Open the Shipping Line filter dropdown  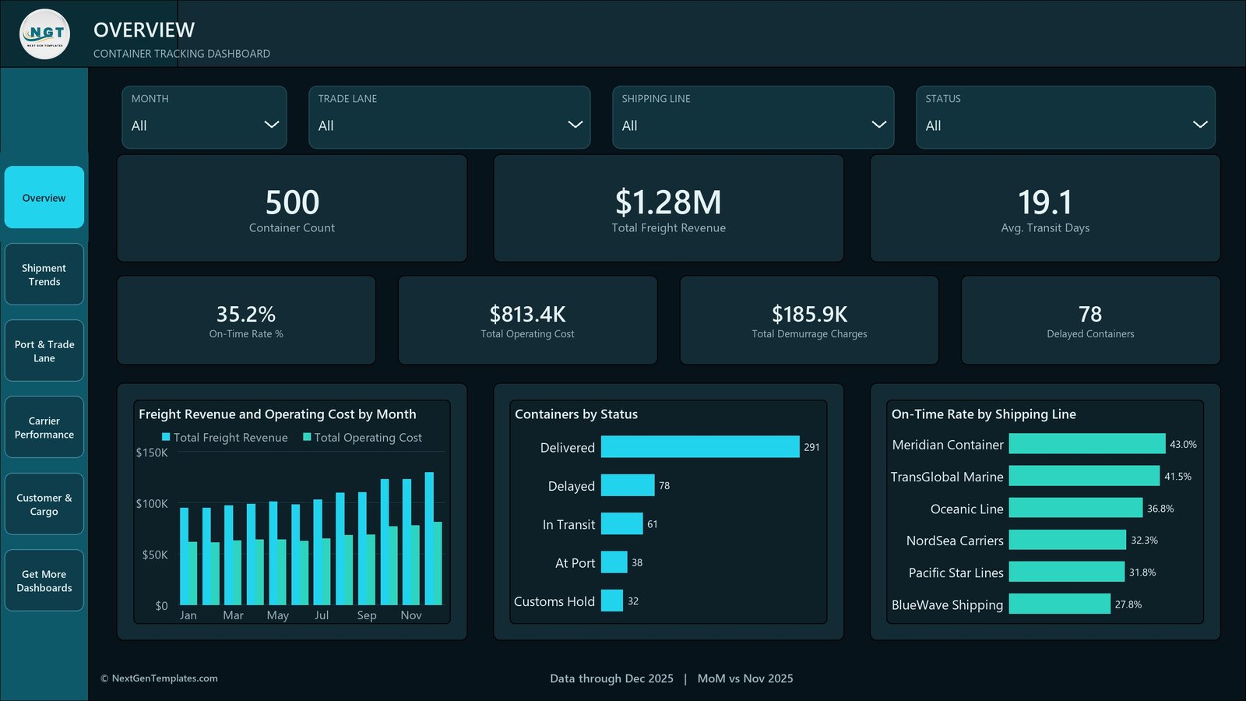point(753,117)
